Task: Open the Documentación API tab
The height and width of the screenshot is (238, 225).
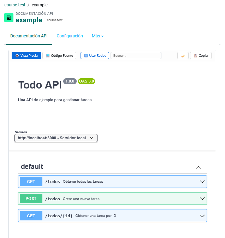Action: tap(29, 36)
